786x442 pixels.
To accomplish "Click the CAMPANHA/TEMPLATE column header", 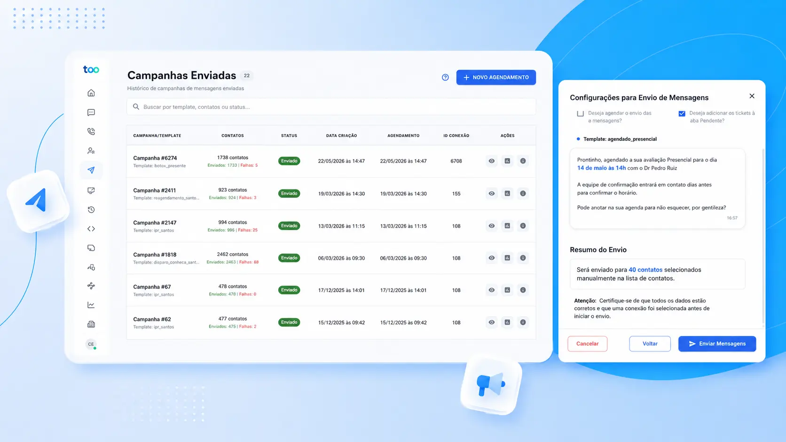I will point(157,136).
